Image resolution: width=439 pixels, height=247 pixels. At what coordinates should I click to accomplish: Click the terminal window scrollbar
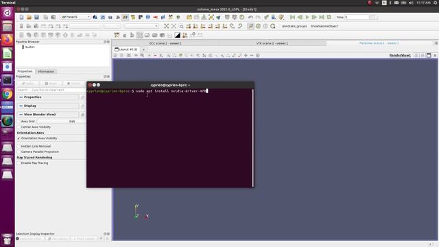pos(253,138)
